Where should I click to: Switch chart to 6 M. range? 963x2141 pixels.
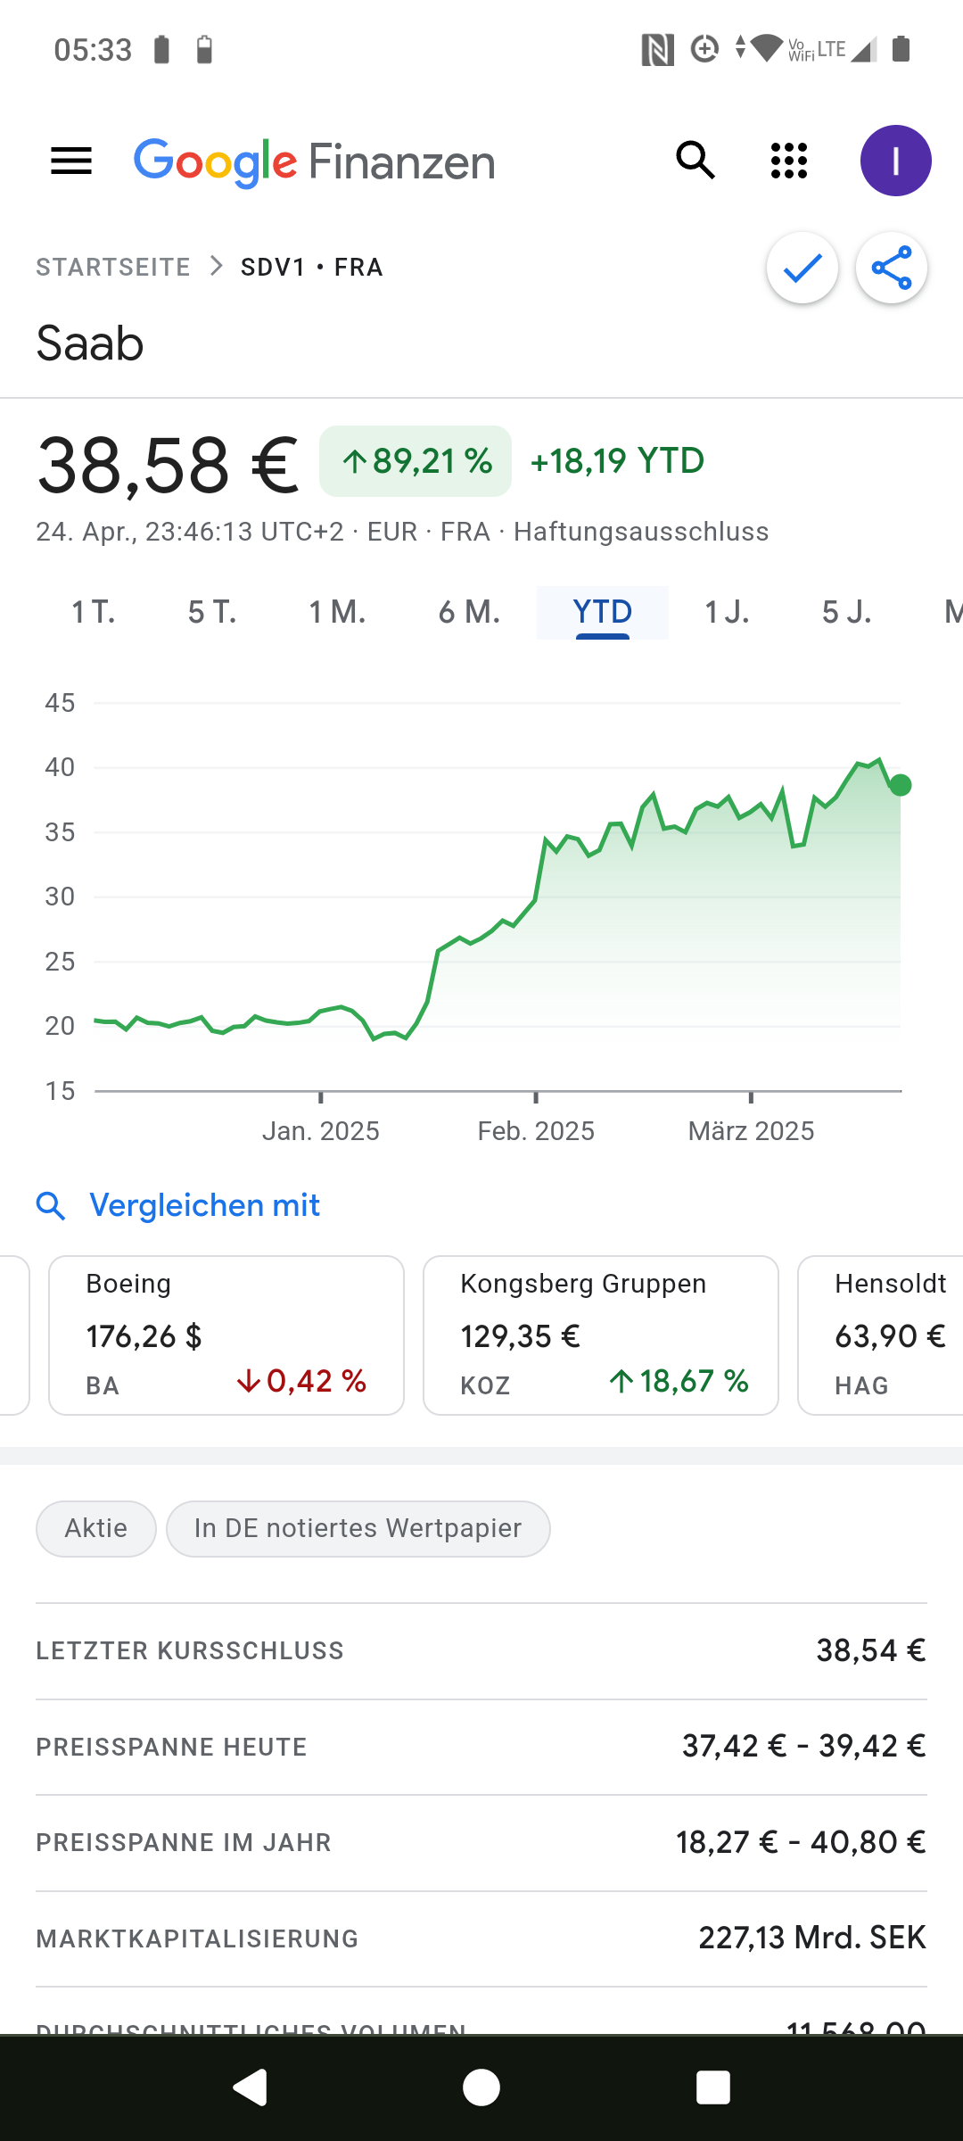click(x=469, y=613)
